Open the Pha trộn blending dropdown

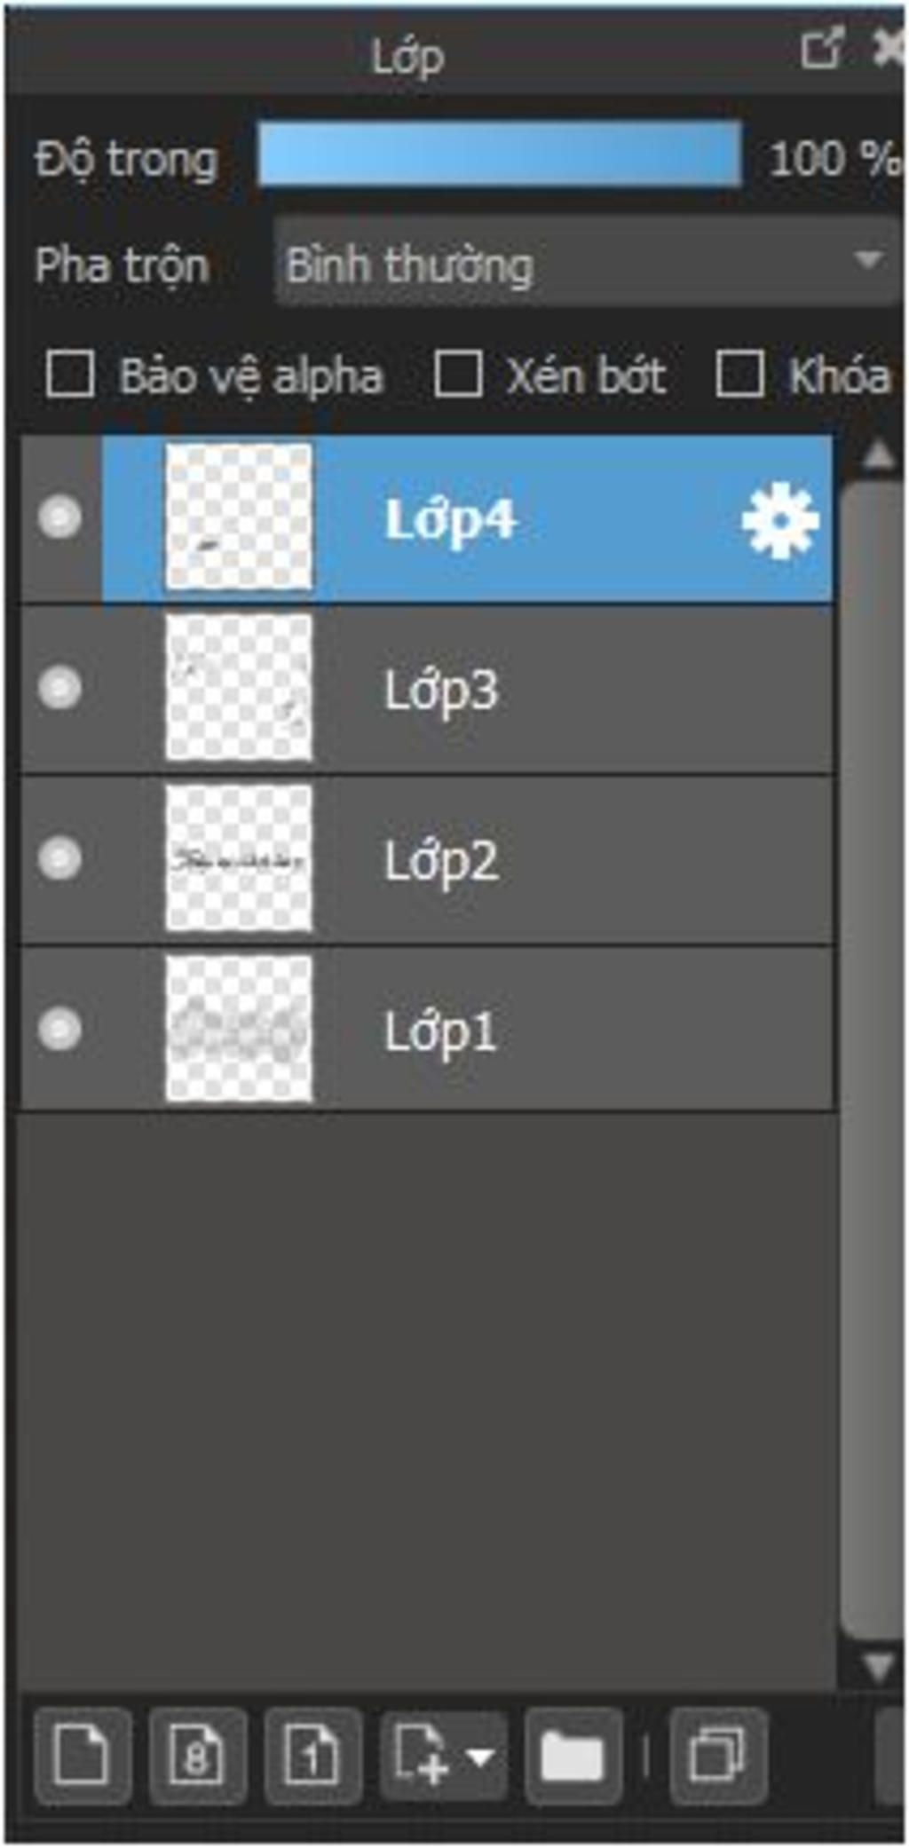point(588,263)
